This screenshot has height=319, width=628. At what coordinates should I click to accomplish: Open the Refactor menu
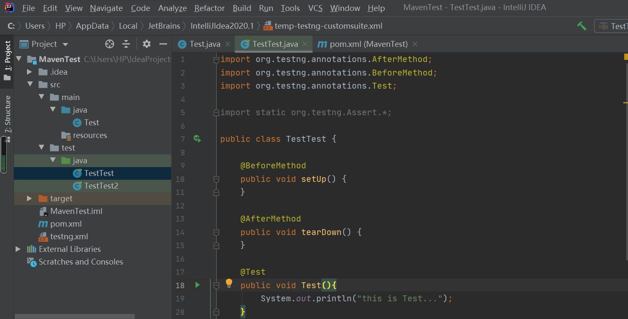coord(210,8)
